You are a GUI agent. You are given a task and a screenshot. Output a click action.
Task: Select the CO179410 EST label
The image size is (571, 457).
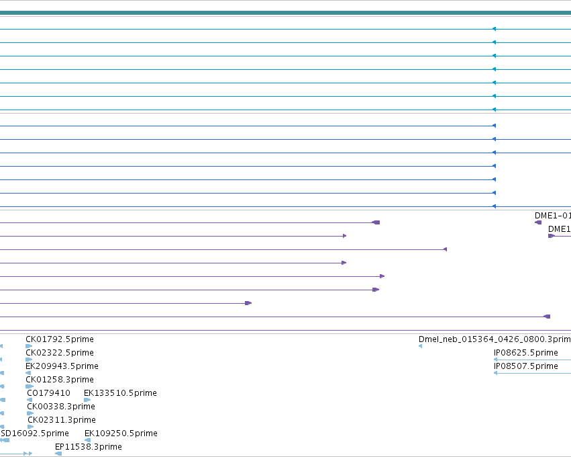pyautogui.click(x=48, y=393)
